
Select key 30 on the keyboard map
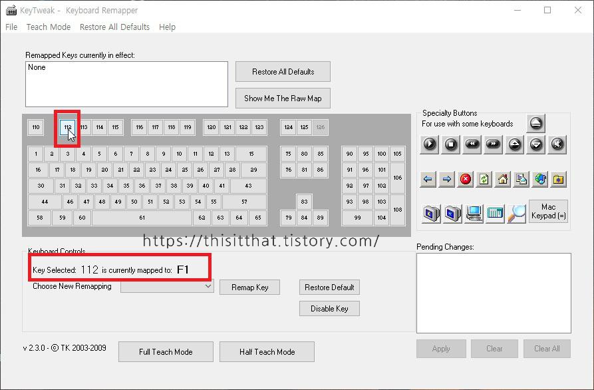pyautogui.click(x=41, y=186)
